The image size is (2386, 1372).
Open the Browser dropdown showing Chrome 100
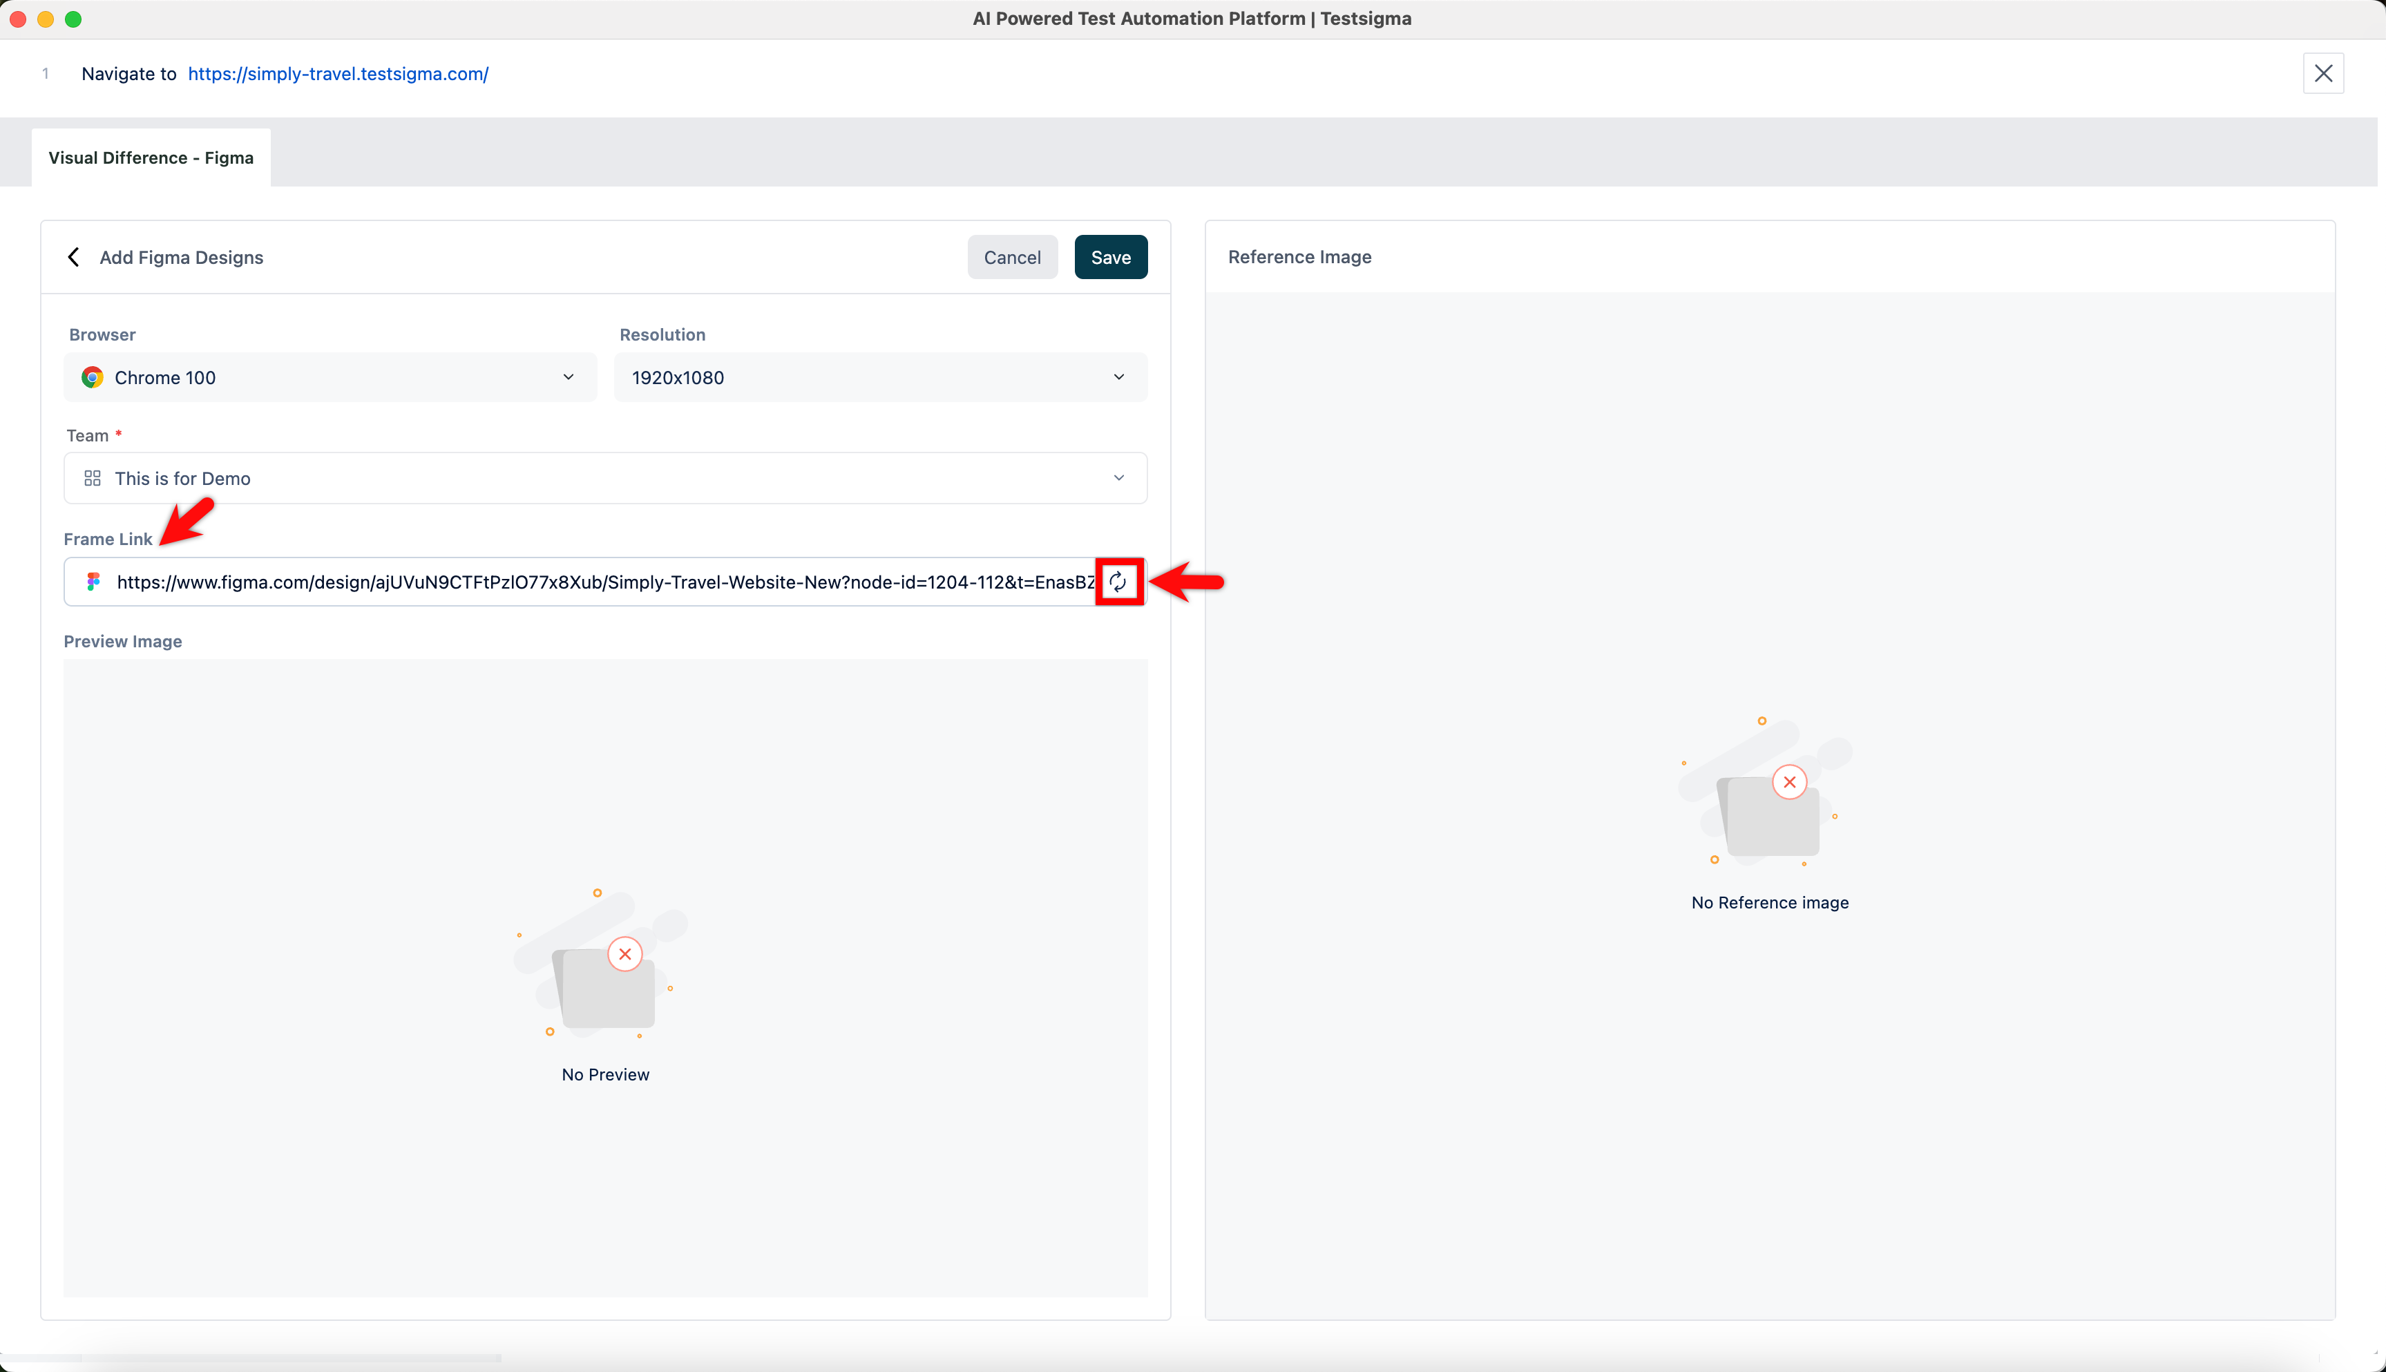pyautogui.click(x=330, y=377)
